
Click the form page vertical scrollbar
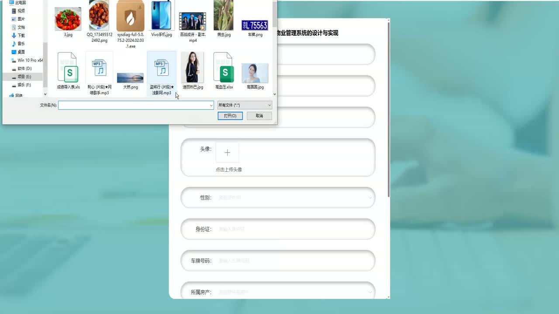(x=389, y=109)
